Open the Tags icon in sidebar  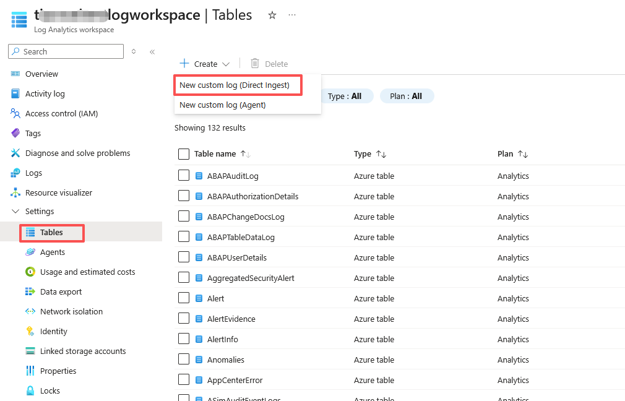coord(15,133)
